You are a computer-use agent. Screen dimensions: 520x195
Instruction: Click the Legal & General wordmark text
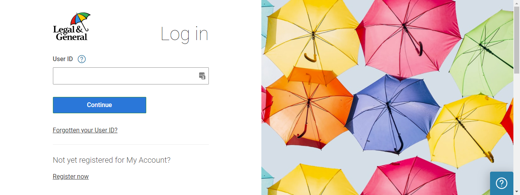coord(70,33)
